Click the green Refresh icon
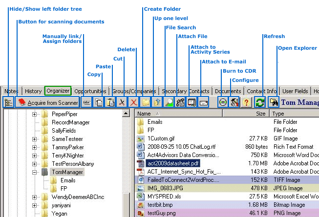This screenshot has height=217, width=319. (x=260, y=102)
